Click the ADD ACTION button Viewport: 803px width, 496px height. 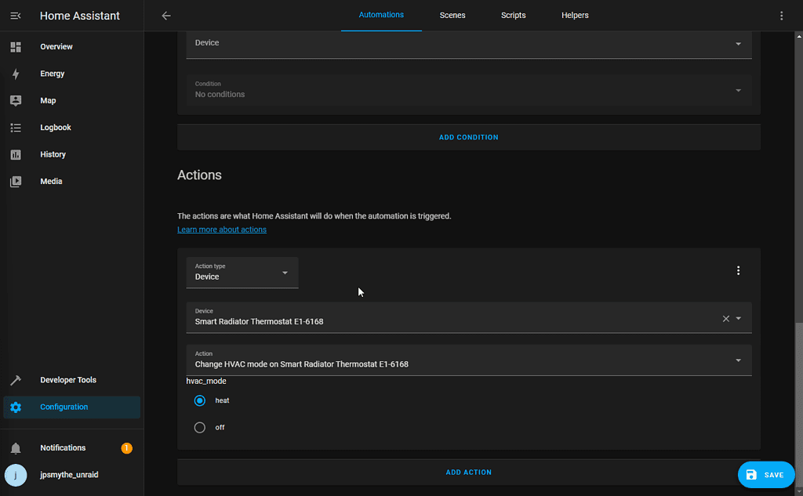tap(469, 472)
